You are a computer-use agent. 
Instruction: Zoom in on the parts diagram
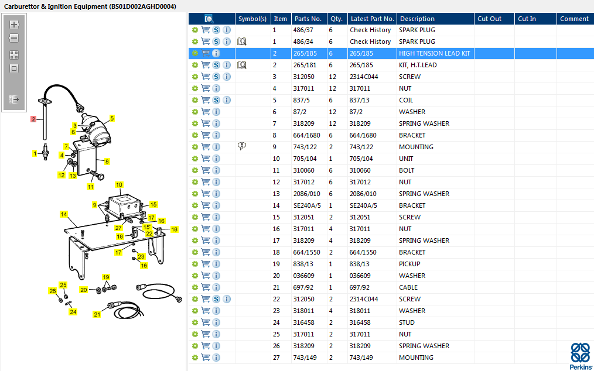click(x=14, y=25)
